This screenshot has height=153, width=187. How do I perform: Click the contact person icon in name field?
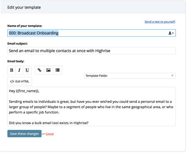click(170, 33)
